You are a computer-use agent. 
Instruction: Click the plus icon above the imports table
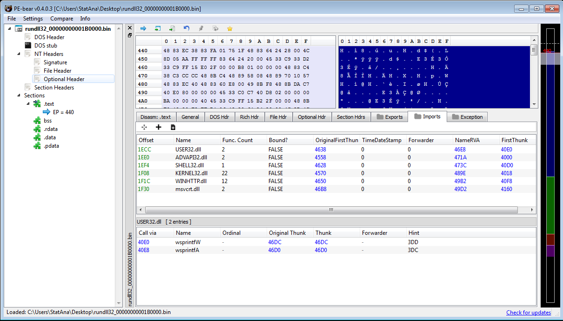tap(158, 127)
